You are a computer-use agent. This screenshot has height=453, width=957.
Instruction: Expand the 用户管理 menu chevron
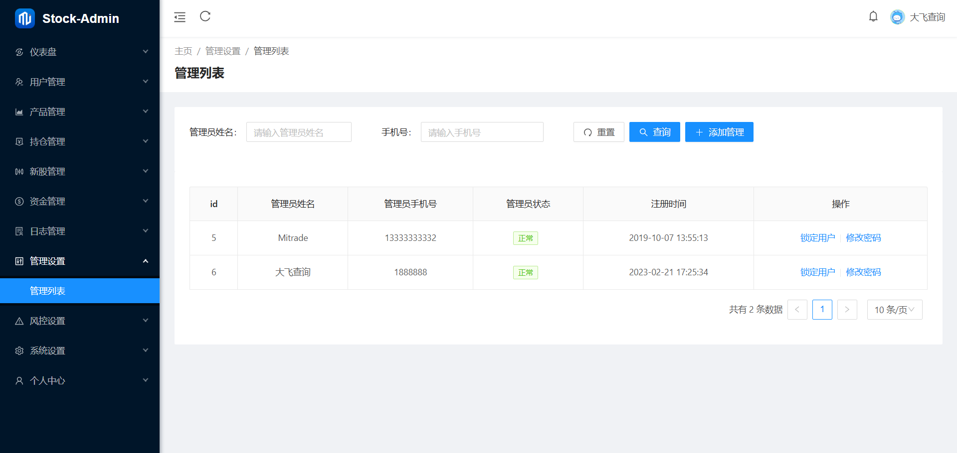tap(146, 82)
